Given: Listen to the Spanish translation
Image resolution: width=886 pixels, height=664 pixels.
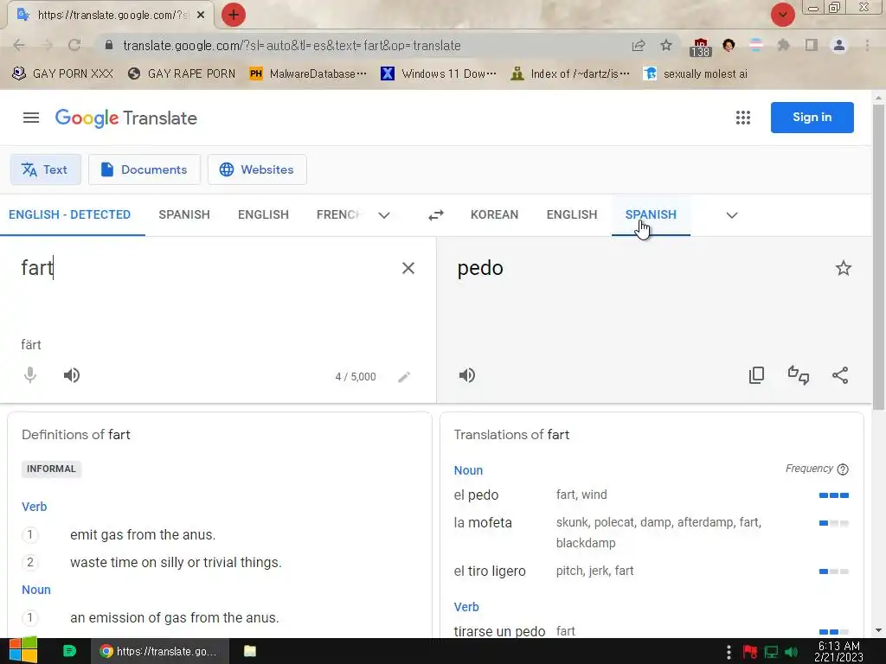Looking at the screenshot, I should (466, 375).
